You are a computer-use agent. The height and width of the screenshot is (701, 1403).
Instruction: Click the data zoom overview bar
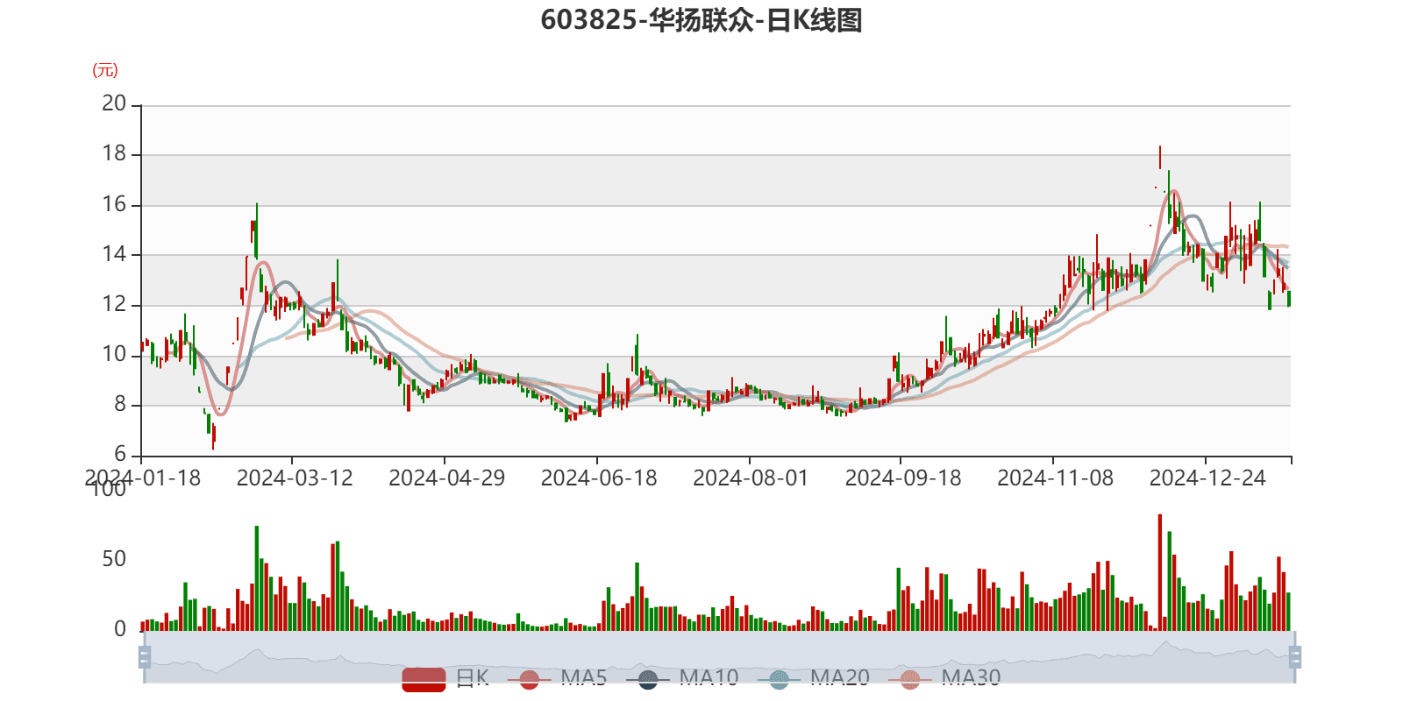[719, 656]
